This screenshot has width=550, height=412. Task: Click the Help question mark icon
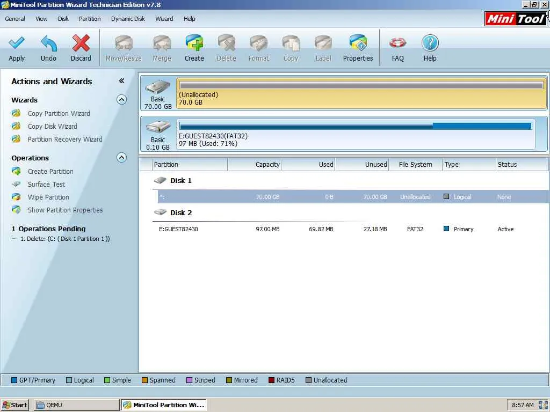pyautogui.click(x=430, y=43)
